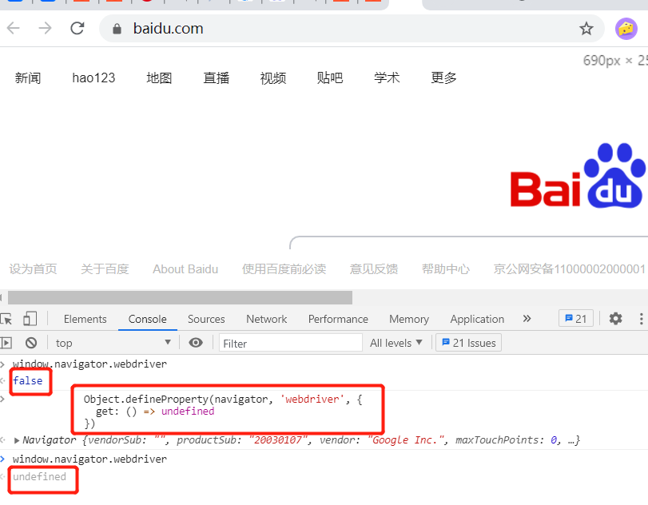Open the All levels log filter dropdown

coord(397,342)
